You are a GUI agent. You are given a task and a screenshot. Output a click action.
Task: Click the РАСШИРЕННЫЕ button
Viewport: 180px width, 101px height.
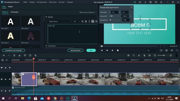[x=75, y=50]
